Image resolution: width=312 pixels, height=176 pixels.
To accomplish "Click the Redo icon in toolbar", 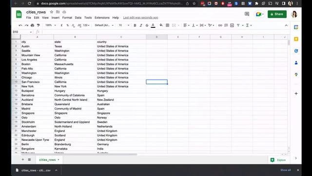I will coord(26,25).
